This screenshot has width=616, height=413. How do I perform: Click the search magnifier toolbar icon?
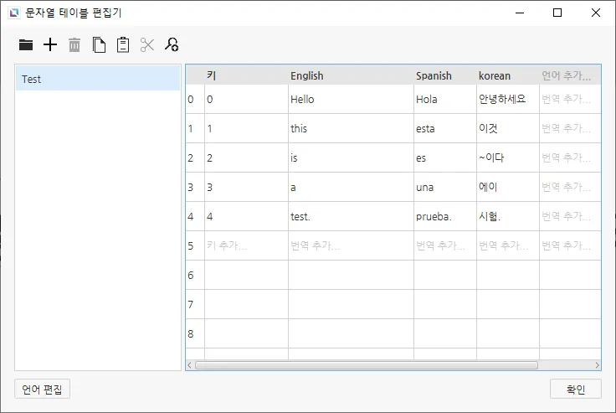[172, 45]
